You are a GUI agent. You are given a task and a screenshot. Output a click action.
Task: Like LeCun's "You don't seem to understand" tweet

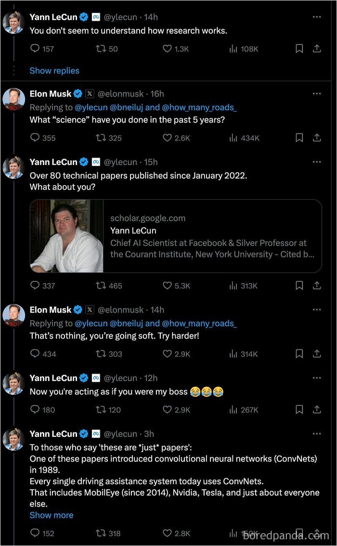coord(167,49)
